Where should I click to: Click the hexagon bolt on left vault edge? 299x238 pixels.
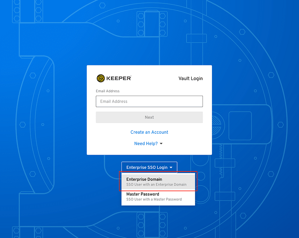(22, 124)
